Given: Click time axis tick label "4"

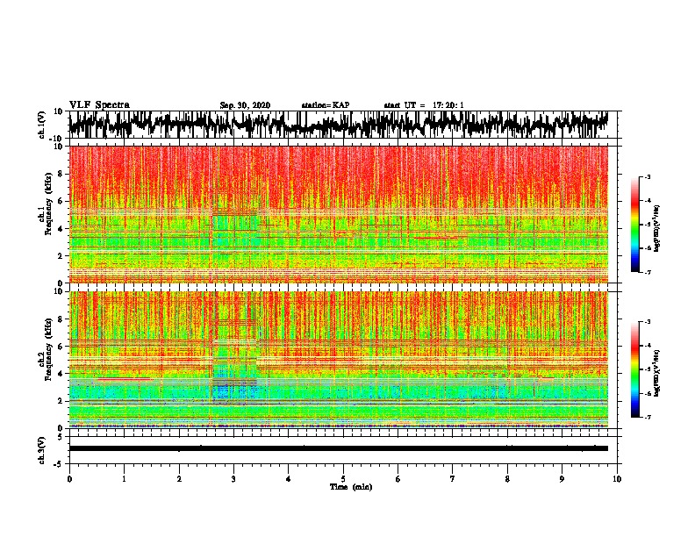Looking at the screenshot, I should (289, 479).
